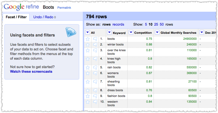This screenshot has height=113, width=218.
Task: Show 10 rows per page
Action: (x=151, y=25)
